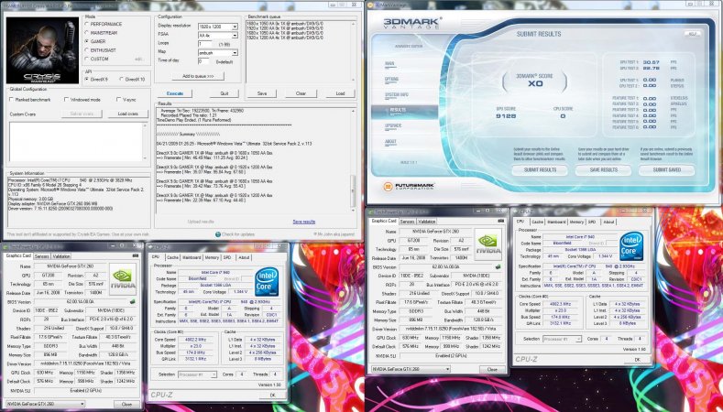Click the SUBMIT SAVED button in 3DMark Vantage

pyautogui.click(x=667, y=170)
